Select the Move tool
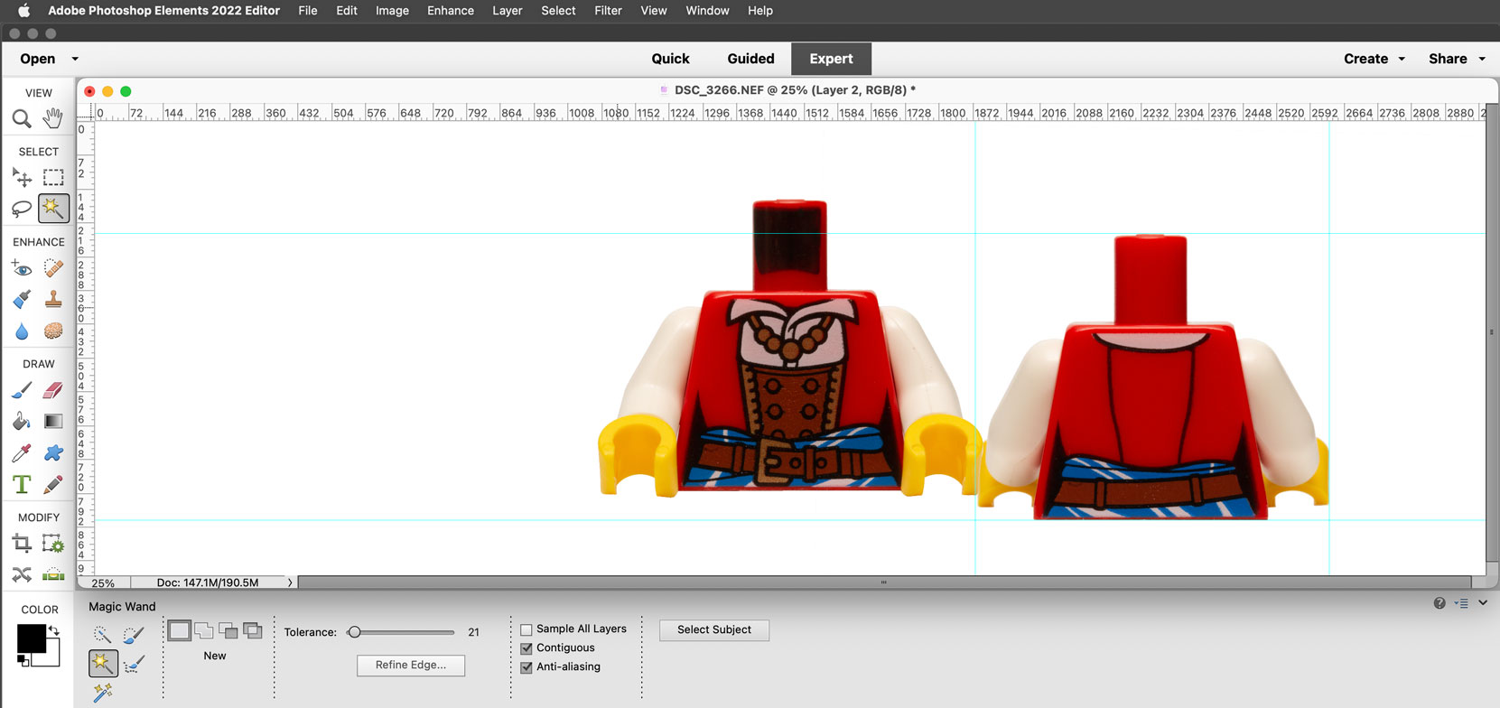The image size is (1500, 708). click(x=22, y=177)
